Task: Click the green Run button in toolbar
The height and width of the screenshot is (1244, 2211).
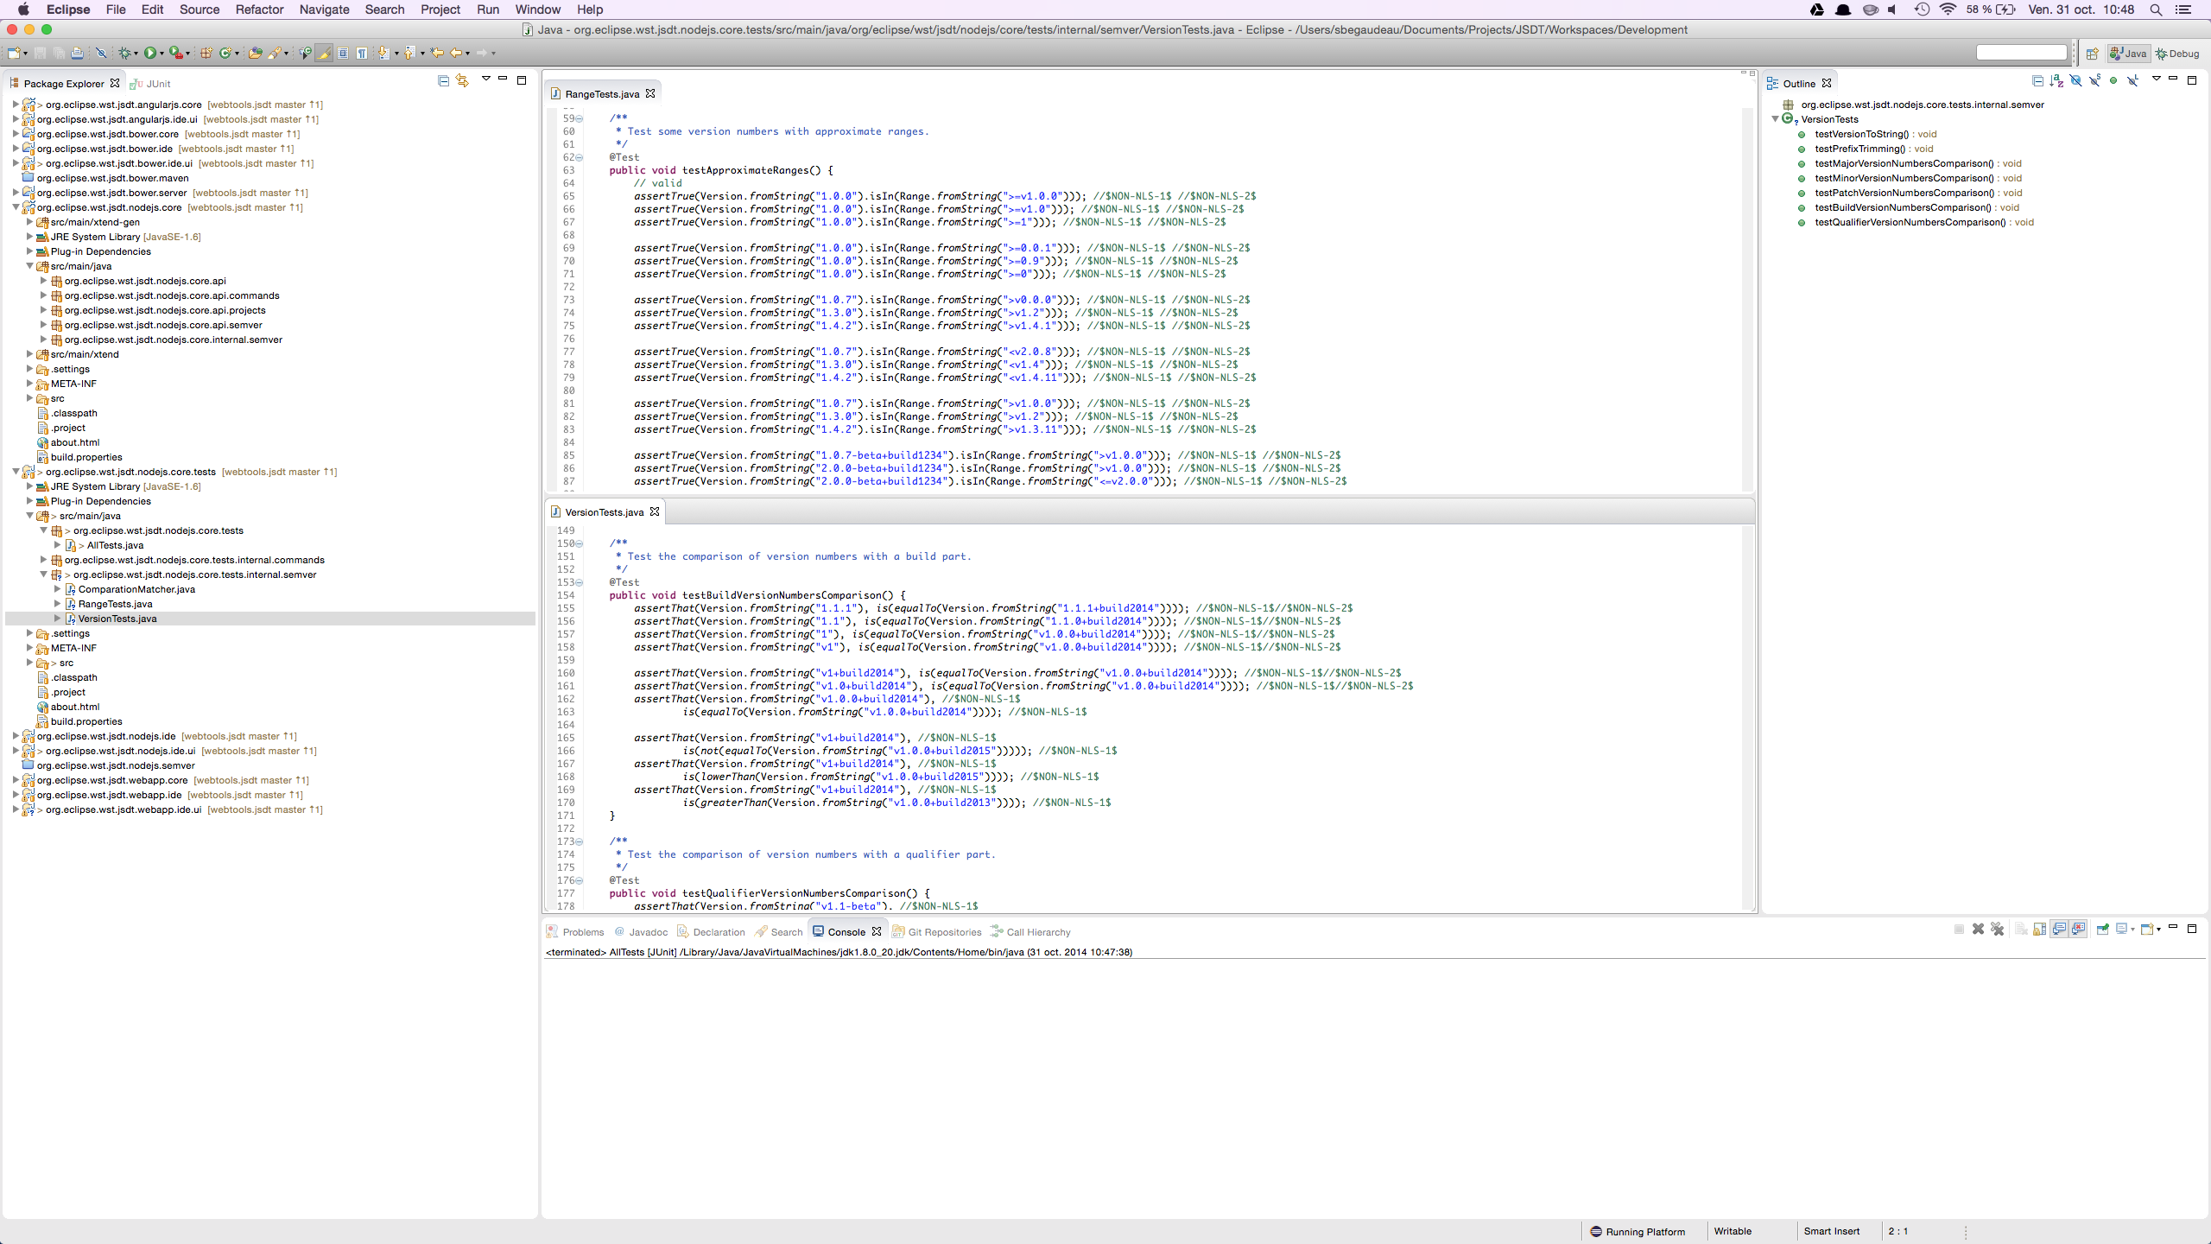Action: click(150, 53)
